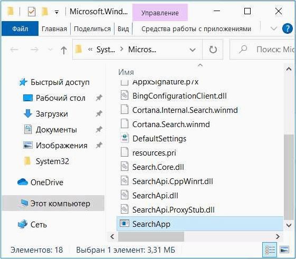Click the search magnifier icon
296x259 pixels.
[x=243, y=50]
